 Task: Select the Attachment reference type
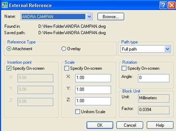click(9, 49)
